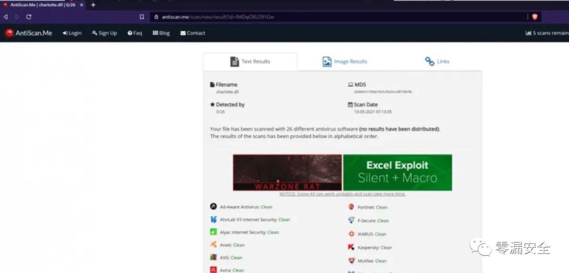Image resolution: width=569 pixels, height=273 pixels.
Task: Select the AntiScan.Me charlotte.dll browser tab
Action: (x=44, y=5)
